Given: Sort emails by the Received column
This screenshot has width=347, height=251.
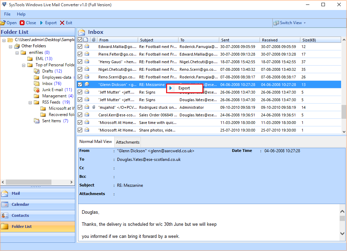Looking at the screenshot, I should point(280,40).
